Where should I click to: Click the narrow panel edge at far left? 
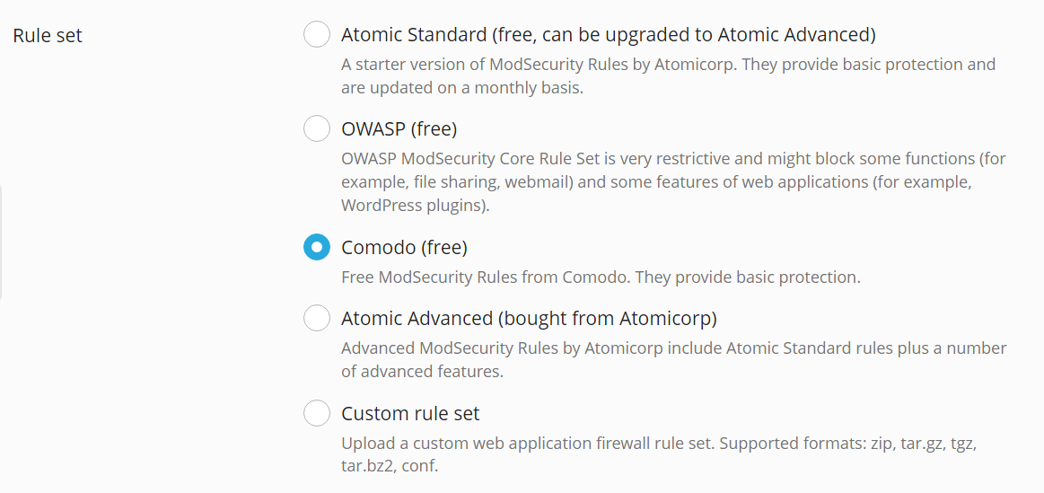(x=2, y=242)
